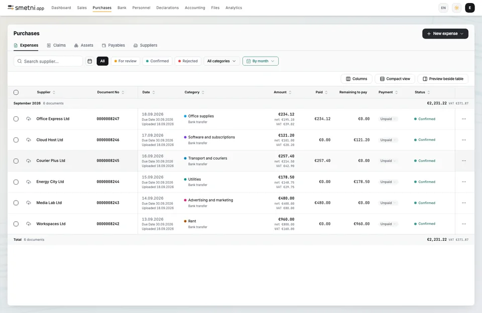The image size is (482, 313).
Task: Open the user avatar E menu
Action: coord(470,8)
